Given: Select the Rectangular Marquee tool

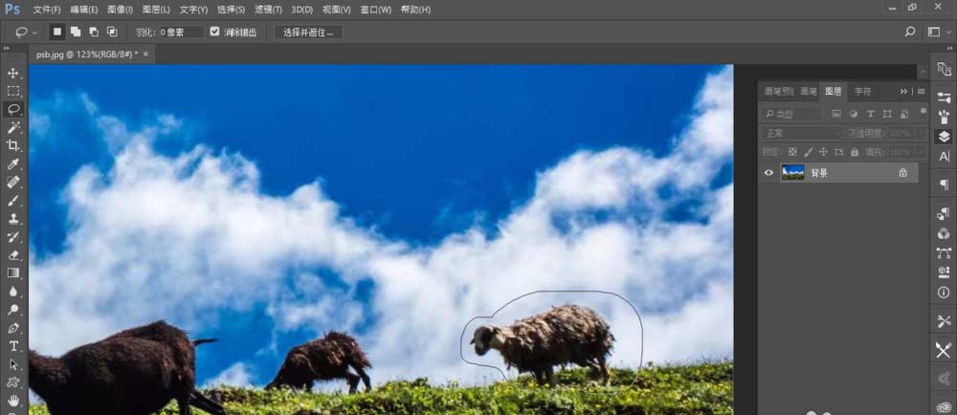Looking at the screenshot, I should tap(13, 91).
